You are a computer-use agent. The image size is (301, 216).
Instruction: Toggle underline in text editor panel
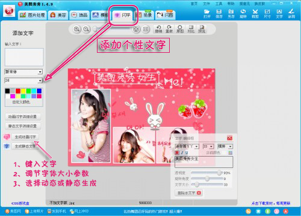click(x=187, y=152)
